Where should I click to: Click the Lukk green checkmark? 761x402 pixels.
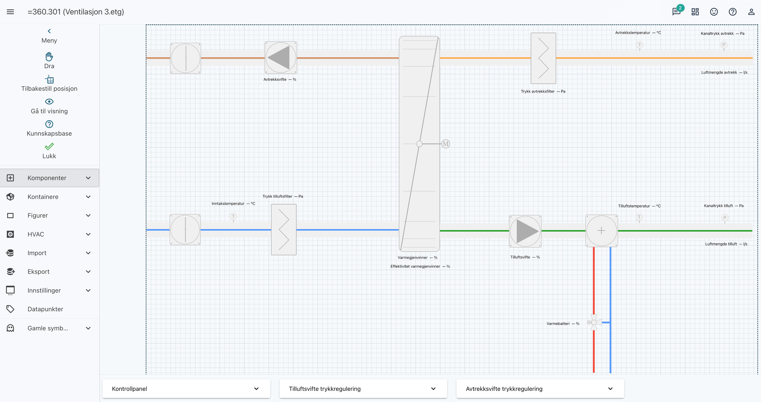pyautogui.click(x=49, y=147)
